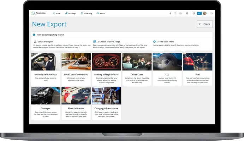This screenshot has width=244, height=141.
Task: Select the Fuel report thumbnail image
Action: pyautogui.click(x=198, y=62)
